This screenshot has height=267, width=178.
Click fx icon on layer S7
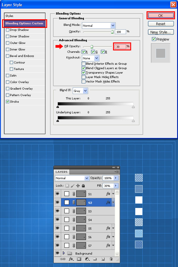[108, 245]
